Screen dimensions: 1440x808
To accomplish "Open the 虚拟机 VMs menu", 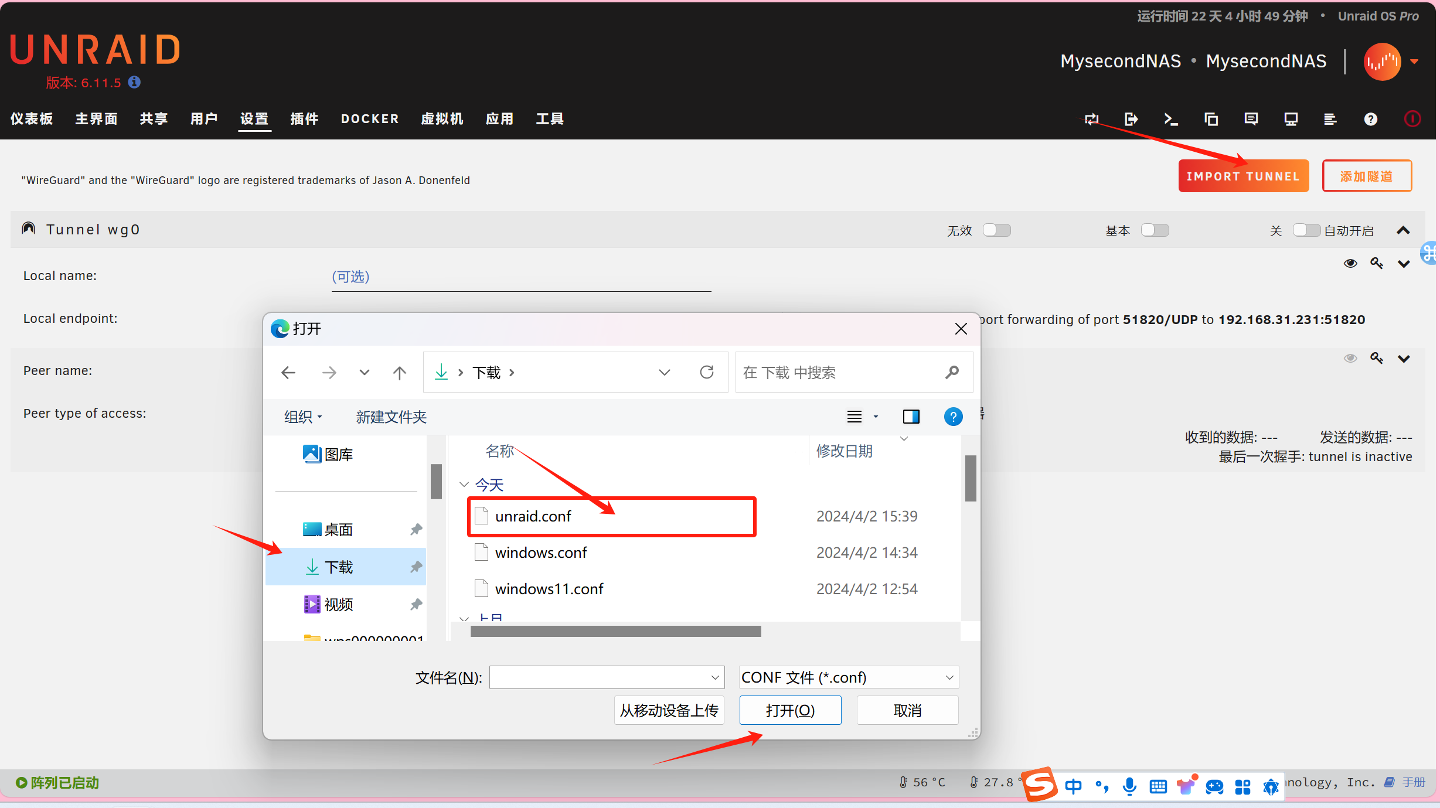I will click(442, 119).
